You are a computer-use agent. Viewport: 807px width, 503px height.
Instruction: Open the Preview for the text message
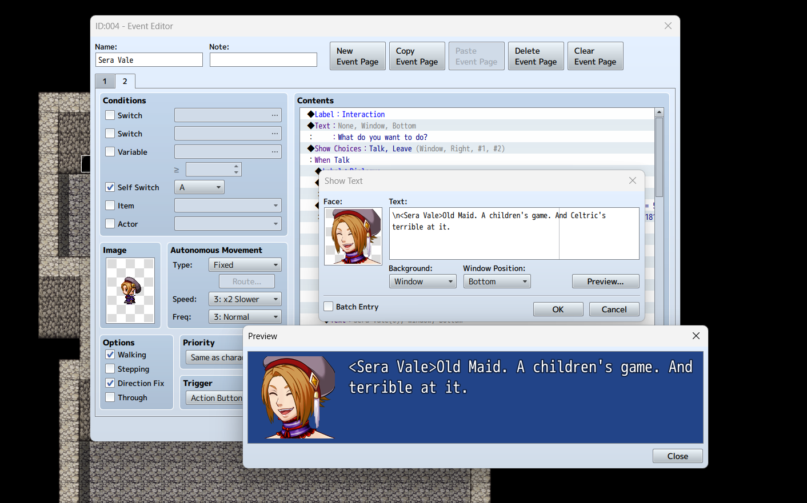605,281
